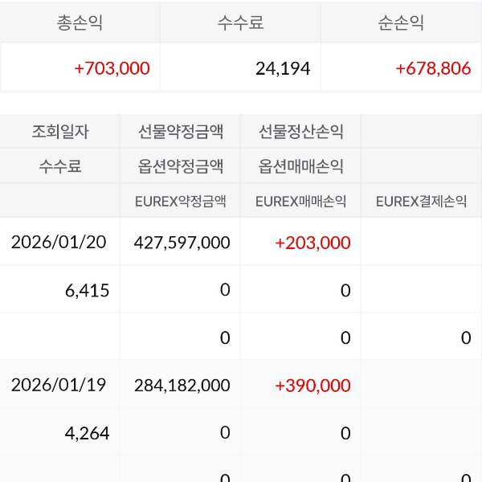Click the total profit value +703,000
Viewport: 482px width, 482px height.
click(x=112, y=68)
